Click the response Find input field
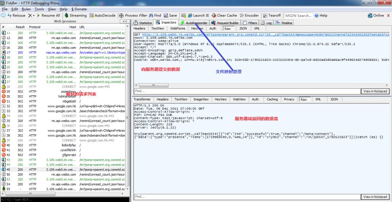The width and height of the screenshot is (392, 202). 247,197
